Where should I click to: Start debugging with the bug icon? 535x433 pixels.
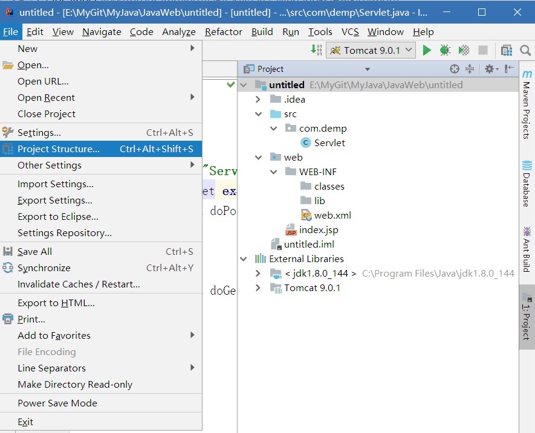(x=445, y=50)
